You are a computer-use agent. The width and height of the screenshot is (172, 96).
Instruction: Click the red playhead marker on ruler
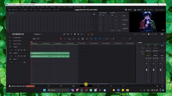point(32,42)
